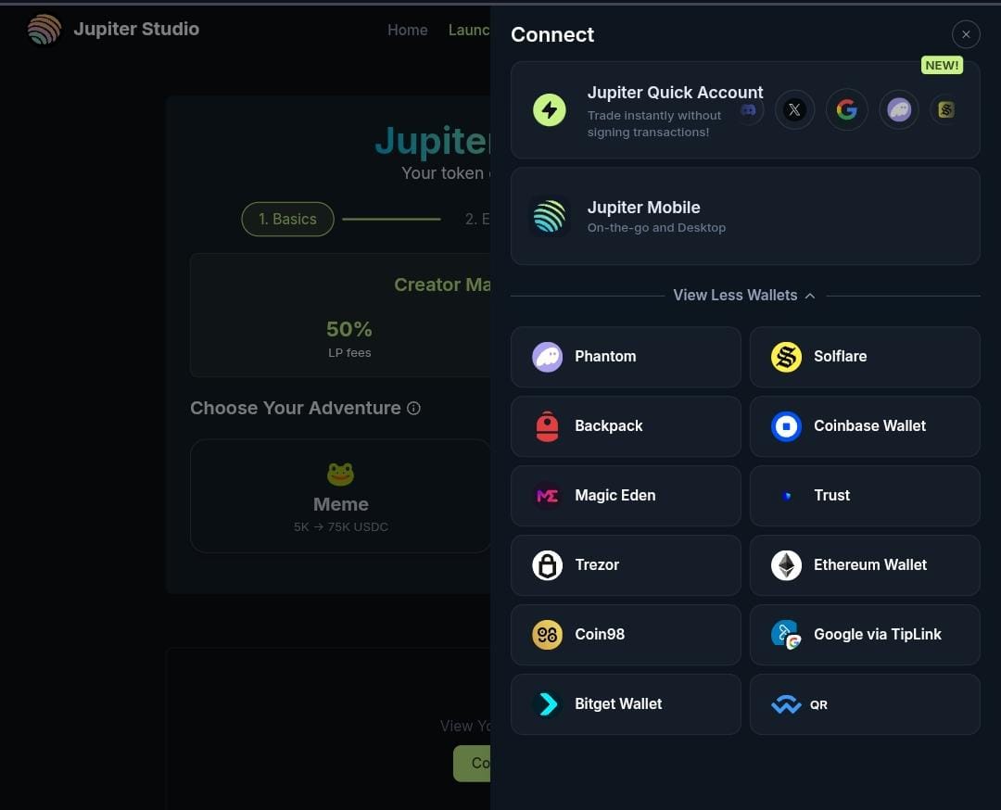Viewport: 1001px width, 810px height.
Task: Open the Home navigation item
Action: (407, 30)
